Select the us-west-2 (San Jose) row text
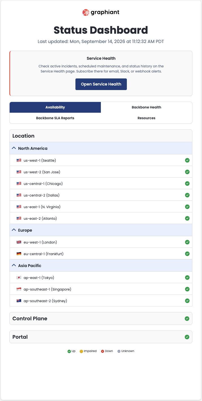The height and width of the screenshot is (401, 202). coord(42,172)
